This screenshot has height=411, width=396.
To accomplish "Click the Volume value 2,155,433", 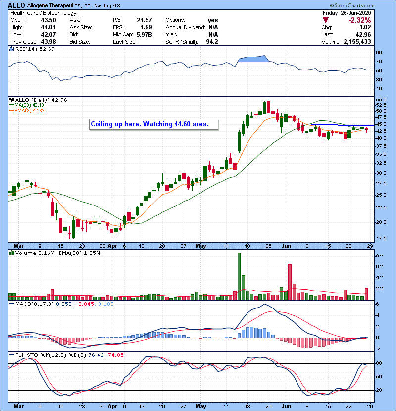I will coord(357,42).
